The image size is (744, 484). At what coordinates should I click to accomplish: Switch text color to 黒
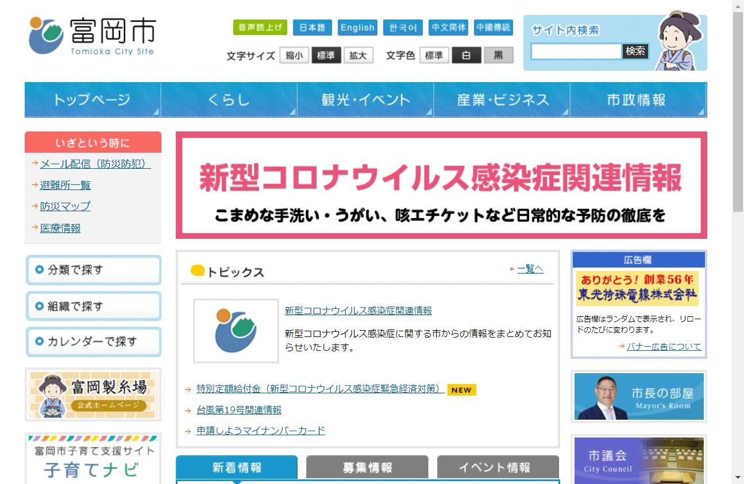(x=498, y=56)
